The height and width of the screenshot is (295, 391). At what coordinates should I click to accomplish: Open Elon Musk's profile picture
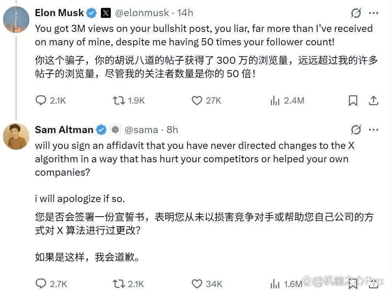click(16, 19)
